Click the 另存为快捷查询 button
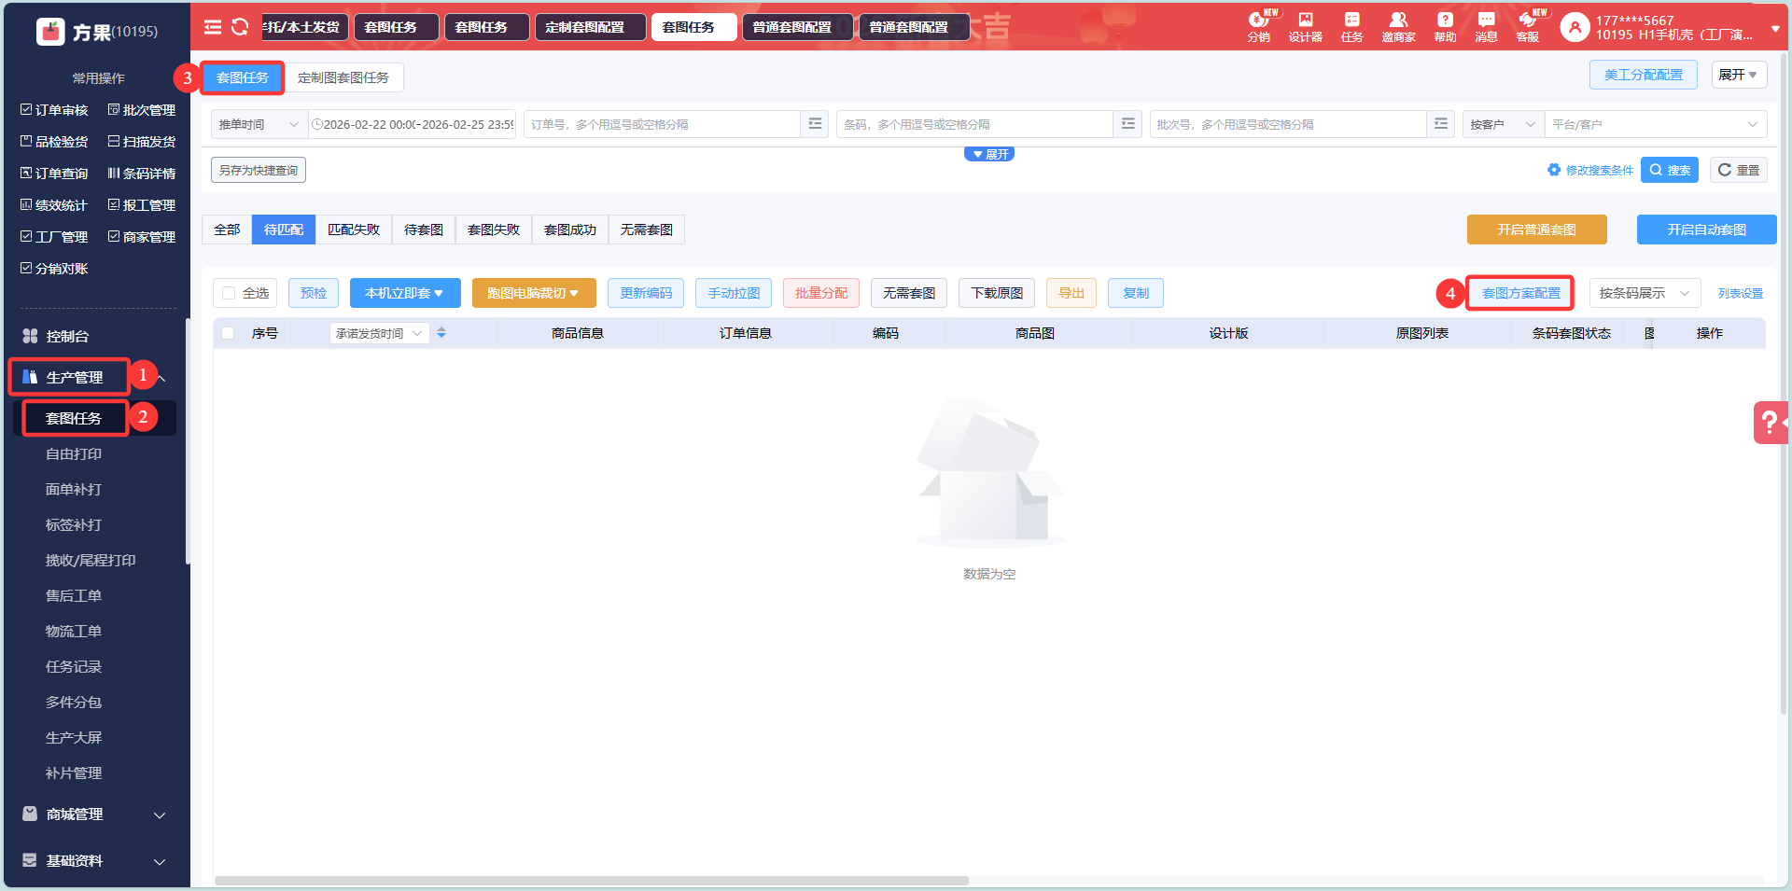Viewport: 1792px width, 891px height. tap(259, 170)
